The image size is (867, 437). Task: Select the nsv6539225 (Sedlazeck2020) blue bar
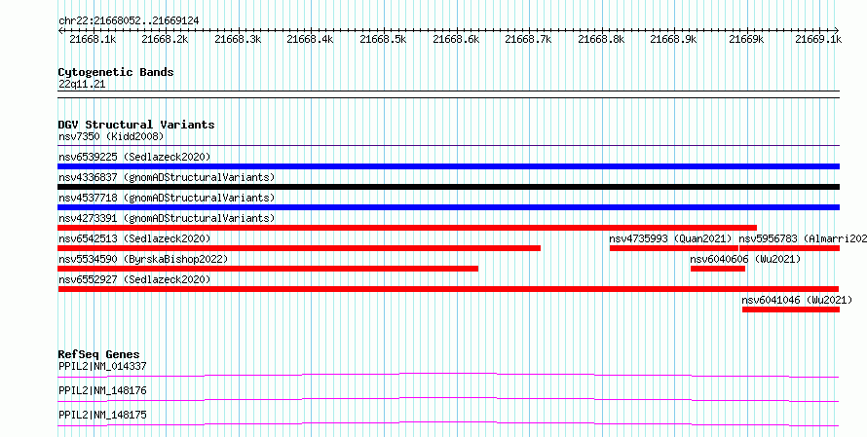[x=448, y=166]
